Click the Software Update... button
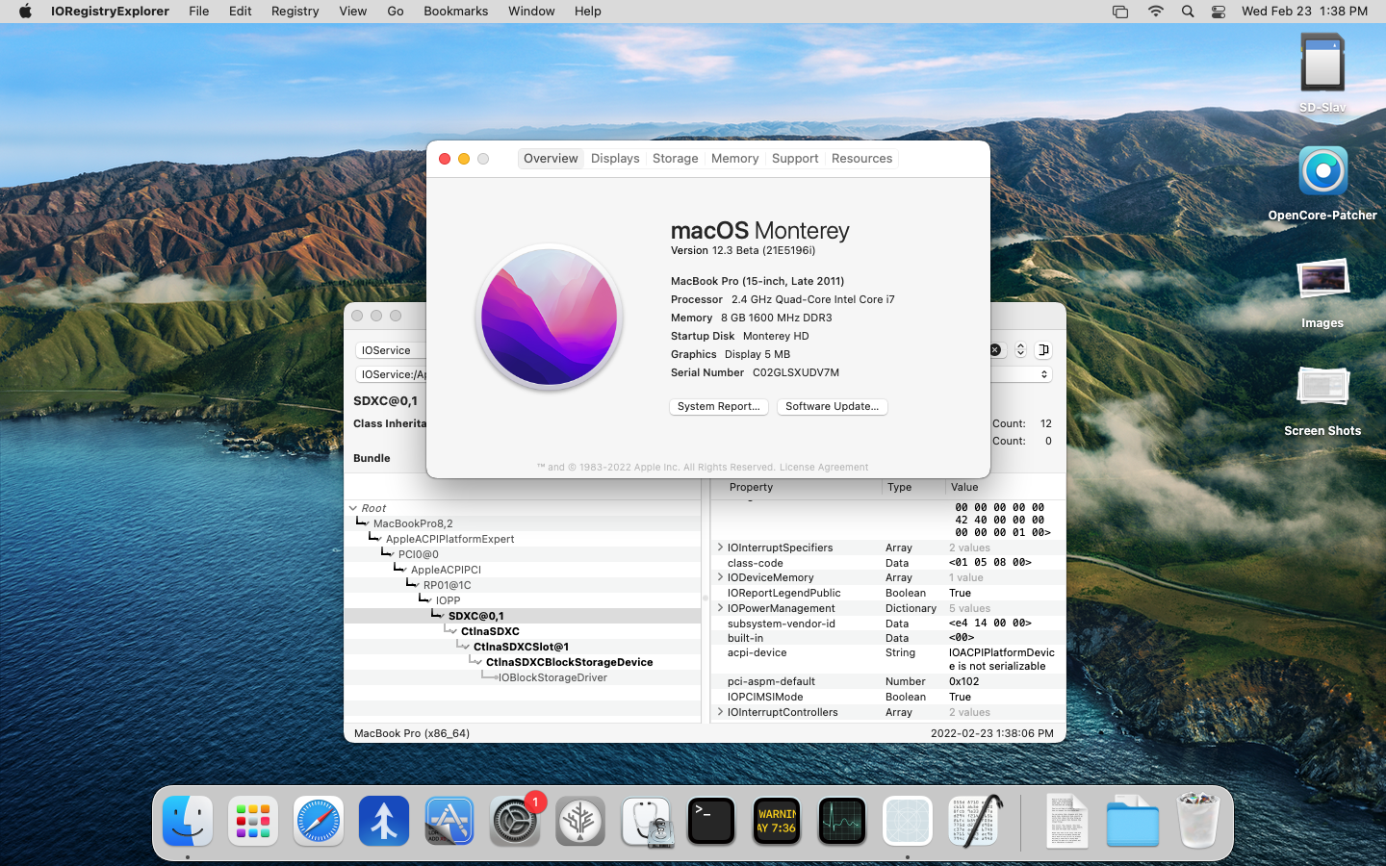This screenshot has height=866, width=1386. point(832,407)
